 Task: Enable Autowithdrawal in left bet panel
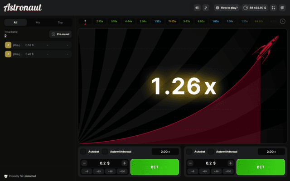(105, 152)
